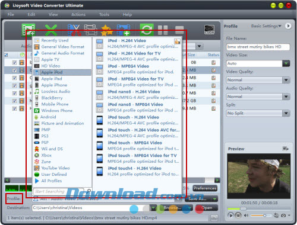Click the log icon in status bar
This screenshot has width=297, height=225.
coord(214,218)
